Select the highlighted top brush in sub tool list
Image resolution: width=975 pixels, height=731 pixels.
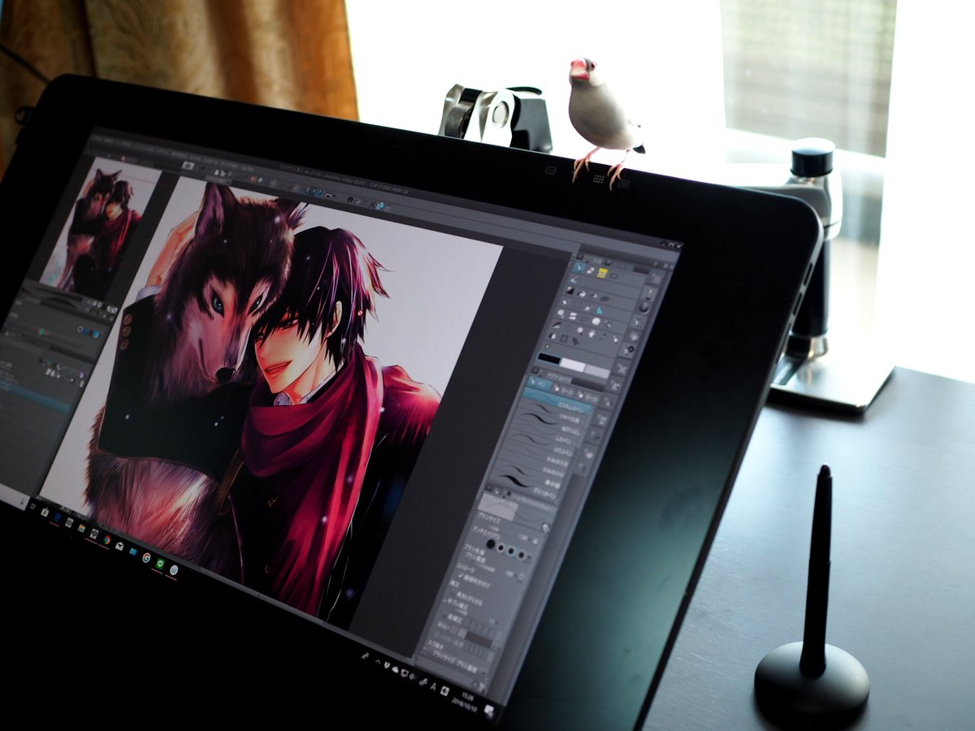coord(557,401)
